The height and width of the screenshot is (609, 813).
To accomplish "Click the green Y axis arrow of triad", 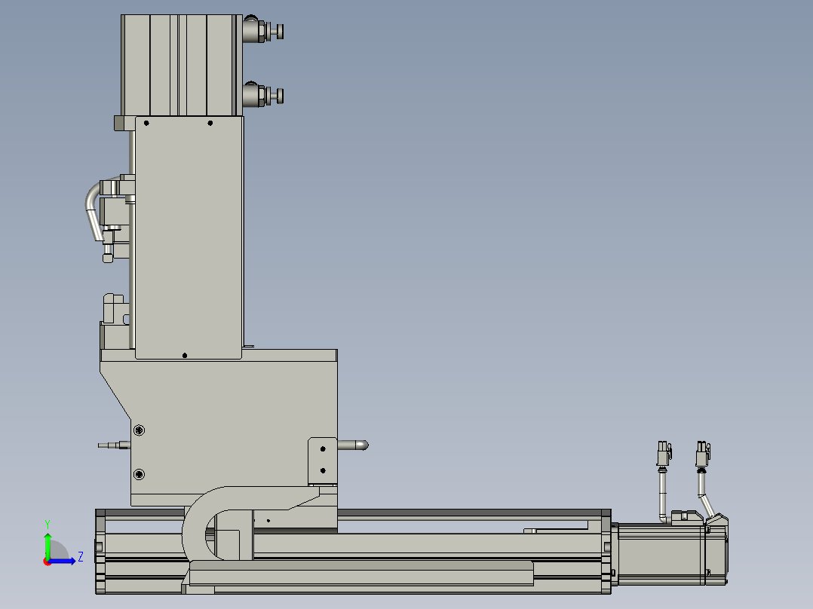I will click(x=48, y=545).
